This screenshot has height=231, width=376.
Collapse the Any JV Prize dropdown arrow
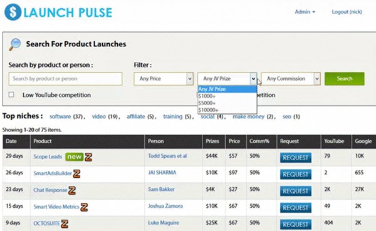(253, 79)
